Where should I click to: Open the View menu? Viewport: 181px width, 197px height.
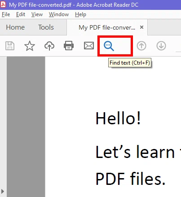point(37,14)
